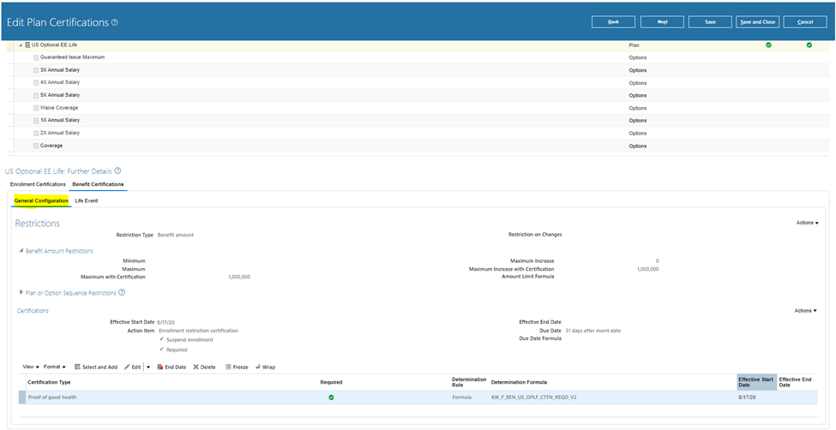Viewport: 836px width, 430px height.
Task: Click green Required check for Proof of good health
Action: 331,397
